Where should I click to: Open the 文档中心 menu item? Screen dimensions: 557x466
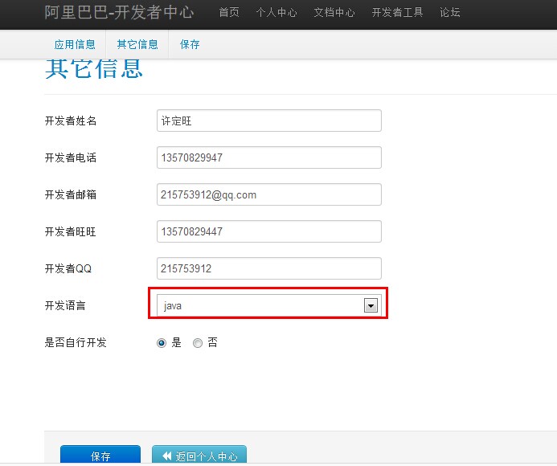(334, 13)
